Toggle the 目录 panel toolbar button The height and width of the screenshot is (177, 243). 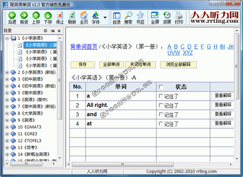coord(117,18)
